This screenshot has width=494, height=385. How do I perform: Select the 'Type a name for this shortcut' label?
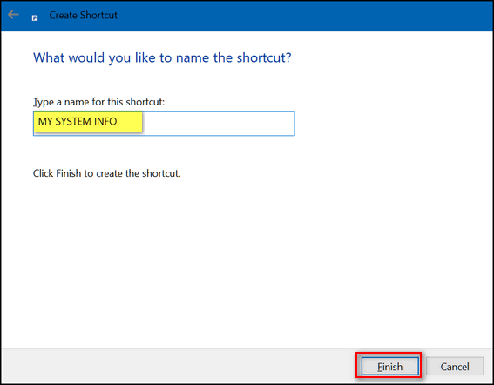point(99,102)
